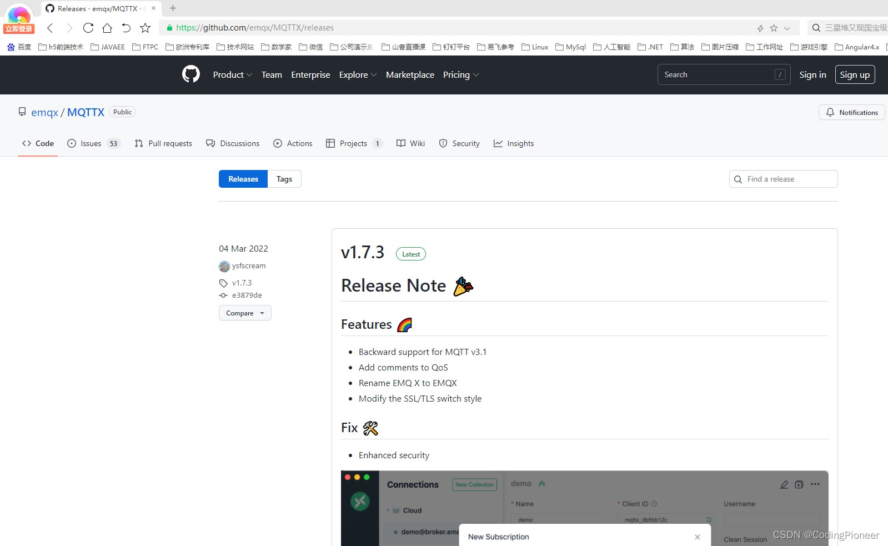Click the Find a release search box
The width and height of the screenshot is (888, 546).
pos(783,179)
